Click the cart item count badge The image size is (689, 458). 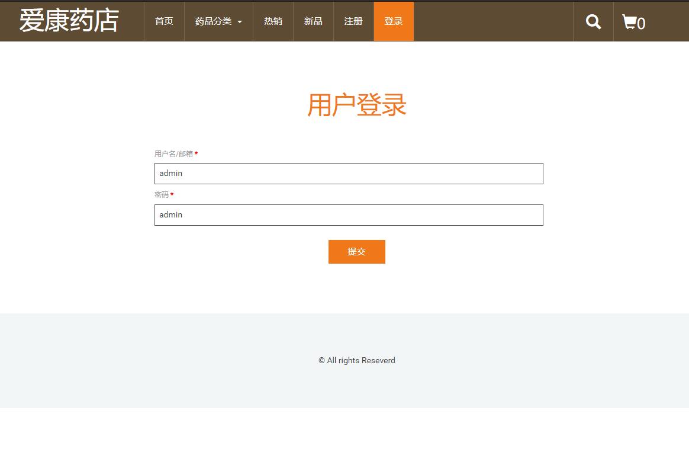tap(641, 24)
